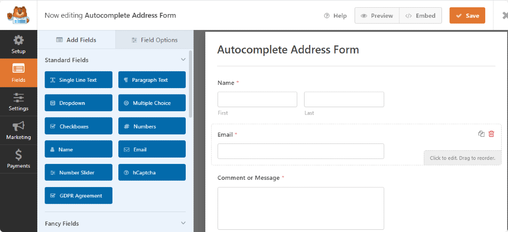This screenshot has width=508, height=232.
Task: Select the Comment or Message field label
Action: pyautogui.click(x=249, y=178)
